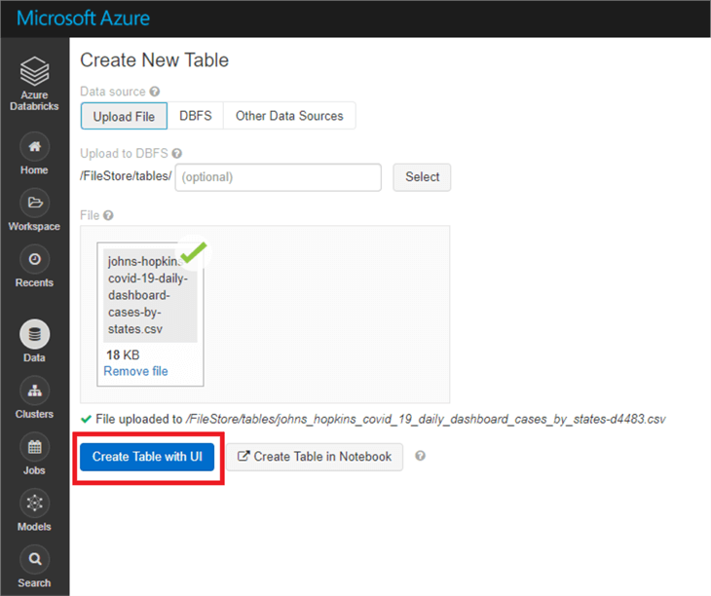
Task: Click the optional DBFS path input field
Action: click(278, 177)
